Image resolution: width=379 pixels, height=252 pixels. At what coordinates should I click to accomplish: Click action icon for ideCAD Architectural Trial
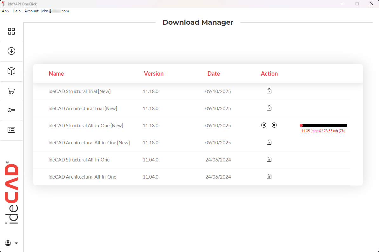[269, 108]
